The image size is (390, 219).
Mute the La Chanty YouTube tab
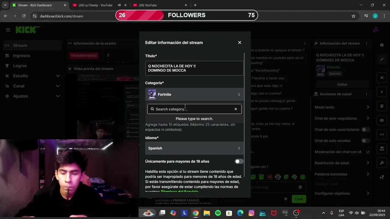(119, 5)
